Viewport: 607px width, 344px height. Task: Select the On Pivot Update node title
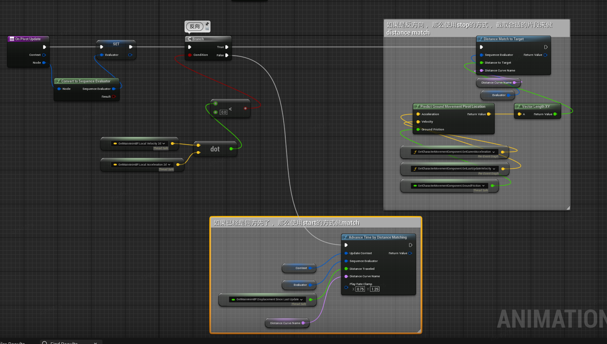coord(28,39)
